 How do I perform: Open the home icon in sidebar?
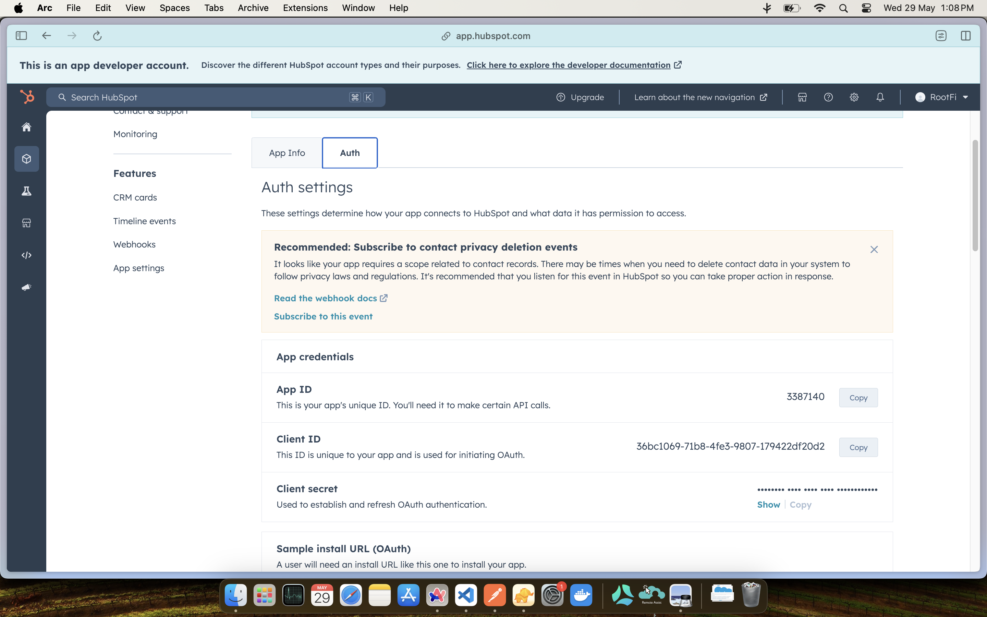click(26, 127)
